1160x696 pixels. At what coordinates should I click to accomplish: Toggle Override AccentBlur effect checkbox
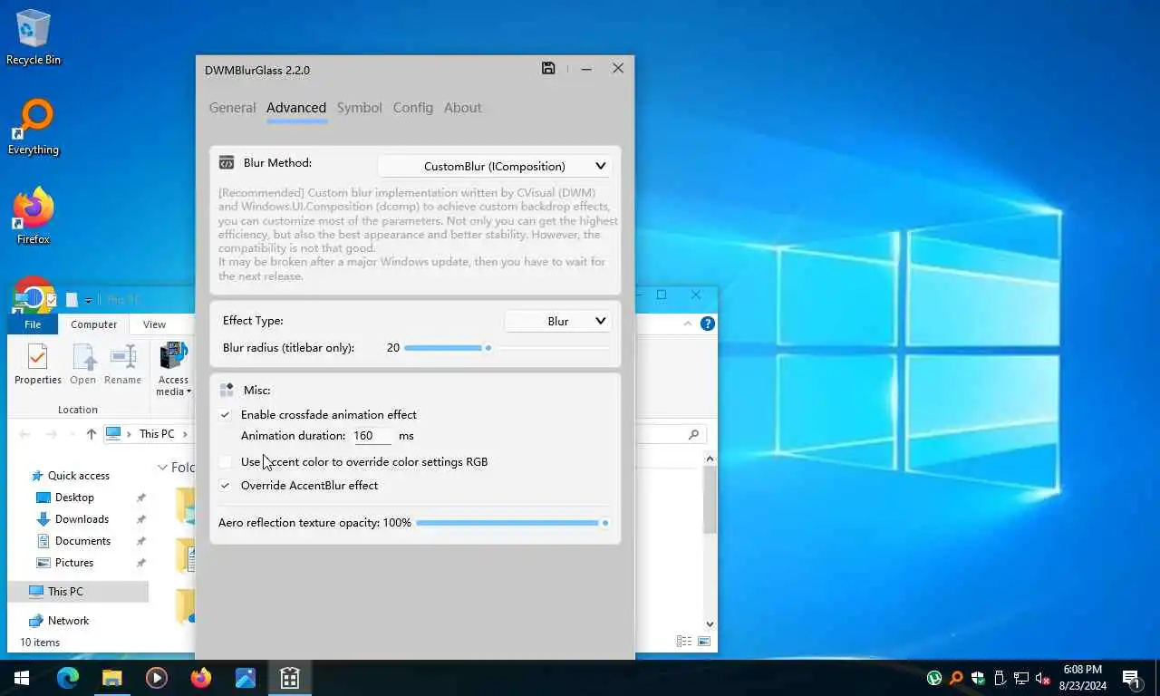point(225,485)
